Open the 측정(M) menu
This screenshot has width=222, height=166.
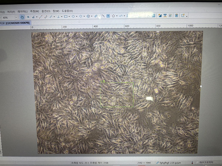click(x=35, y=11)
